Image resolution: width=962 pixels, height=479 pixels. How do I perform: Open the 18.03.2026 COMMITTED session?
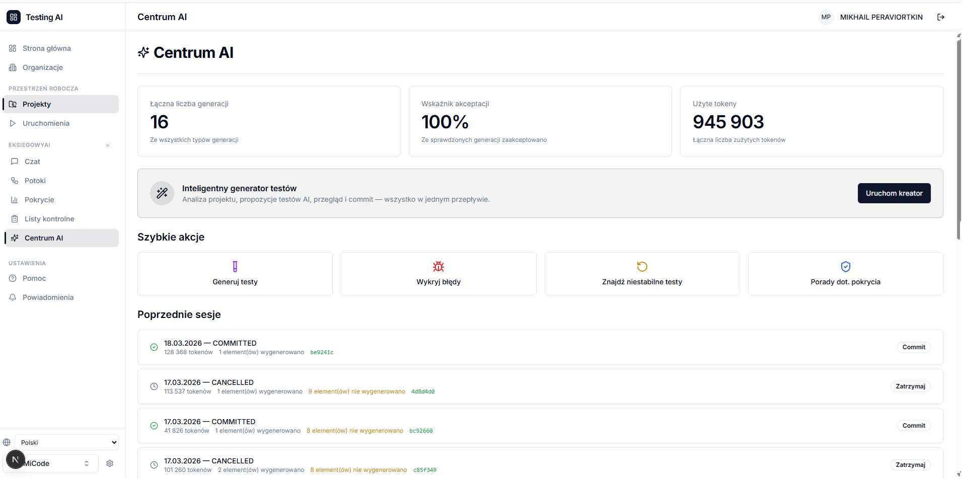[540, 347]
